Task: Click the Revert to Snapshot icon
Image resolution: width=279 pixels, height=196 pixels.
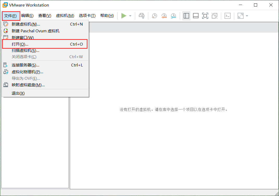Action: point(164,16)
